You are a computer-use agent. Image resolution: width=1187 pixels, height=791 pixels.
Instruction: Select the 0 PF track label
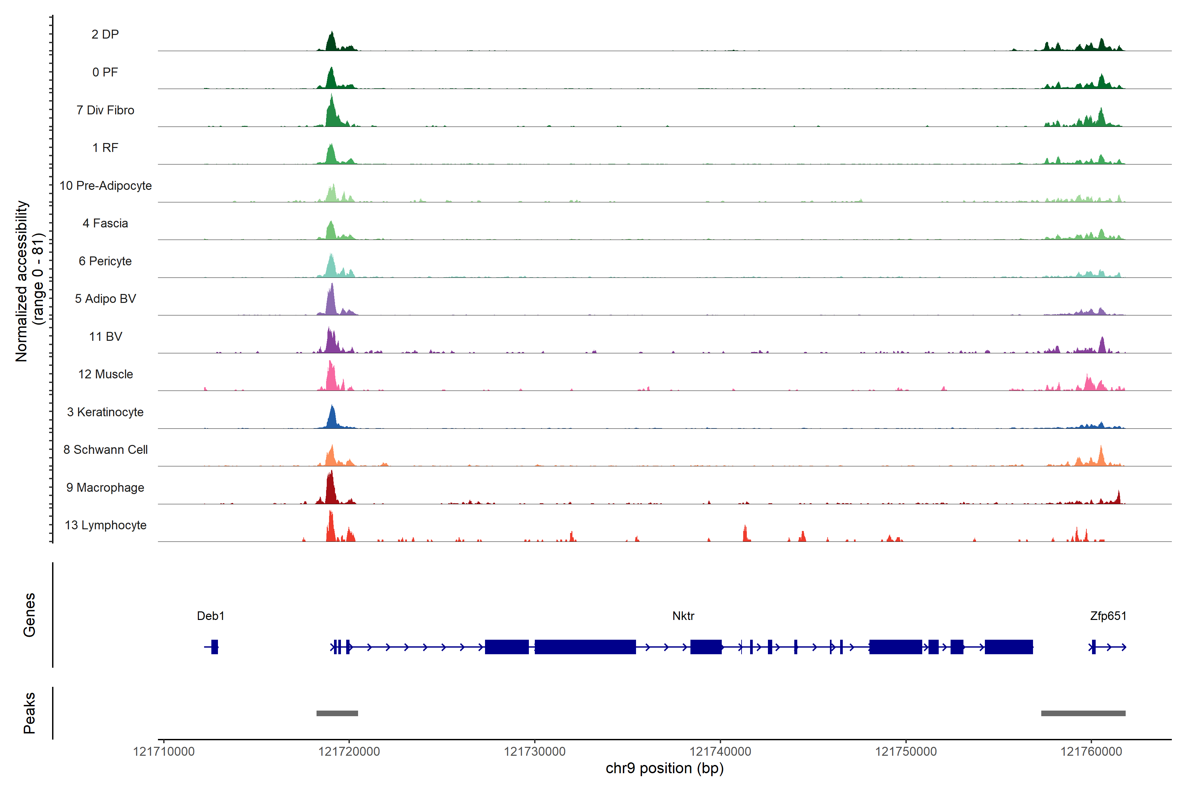105,72
